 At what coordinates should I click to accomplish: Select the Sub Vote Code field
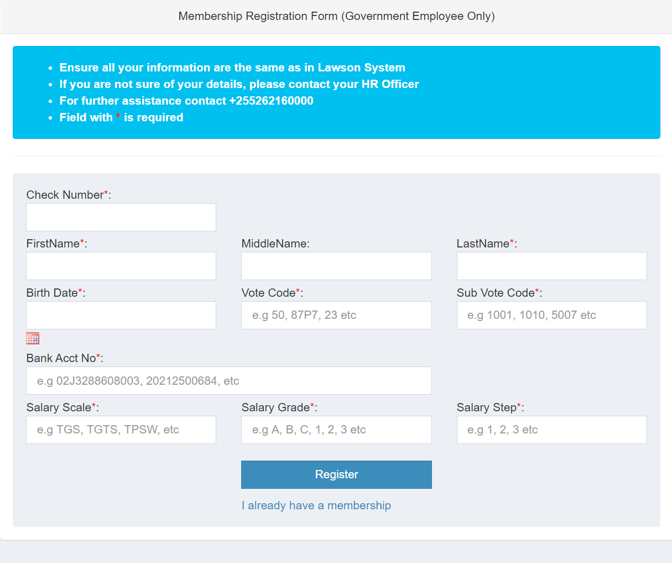point(551,315)
